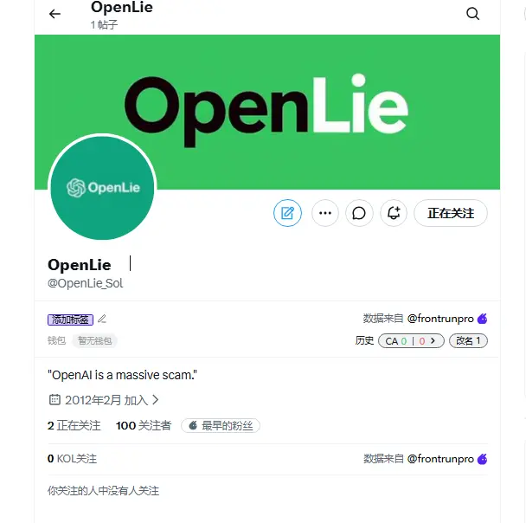Click the blue edit note icon

pyautogui.click(x=287, y=213)
